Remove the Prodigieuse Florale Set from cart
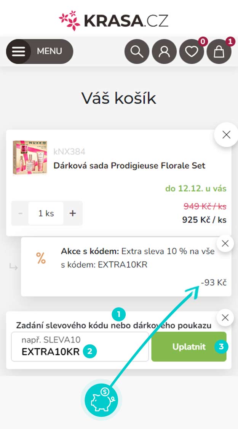This screenshot has height=429, width=238. coord(226,134)
